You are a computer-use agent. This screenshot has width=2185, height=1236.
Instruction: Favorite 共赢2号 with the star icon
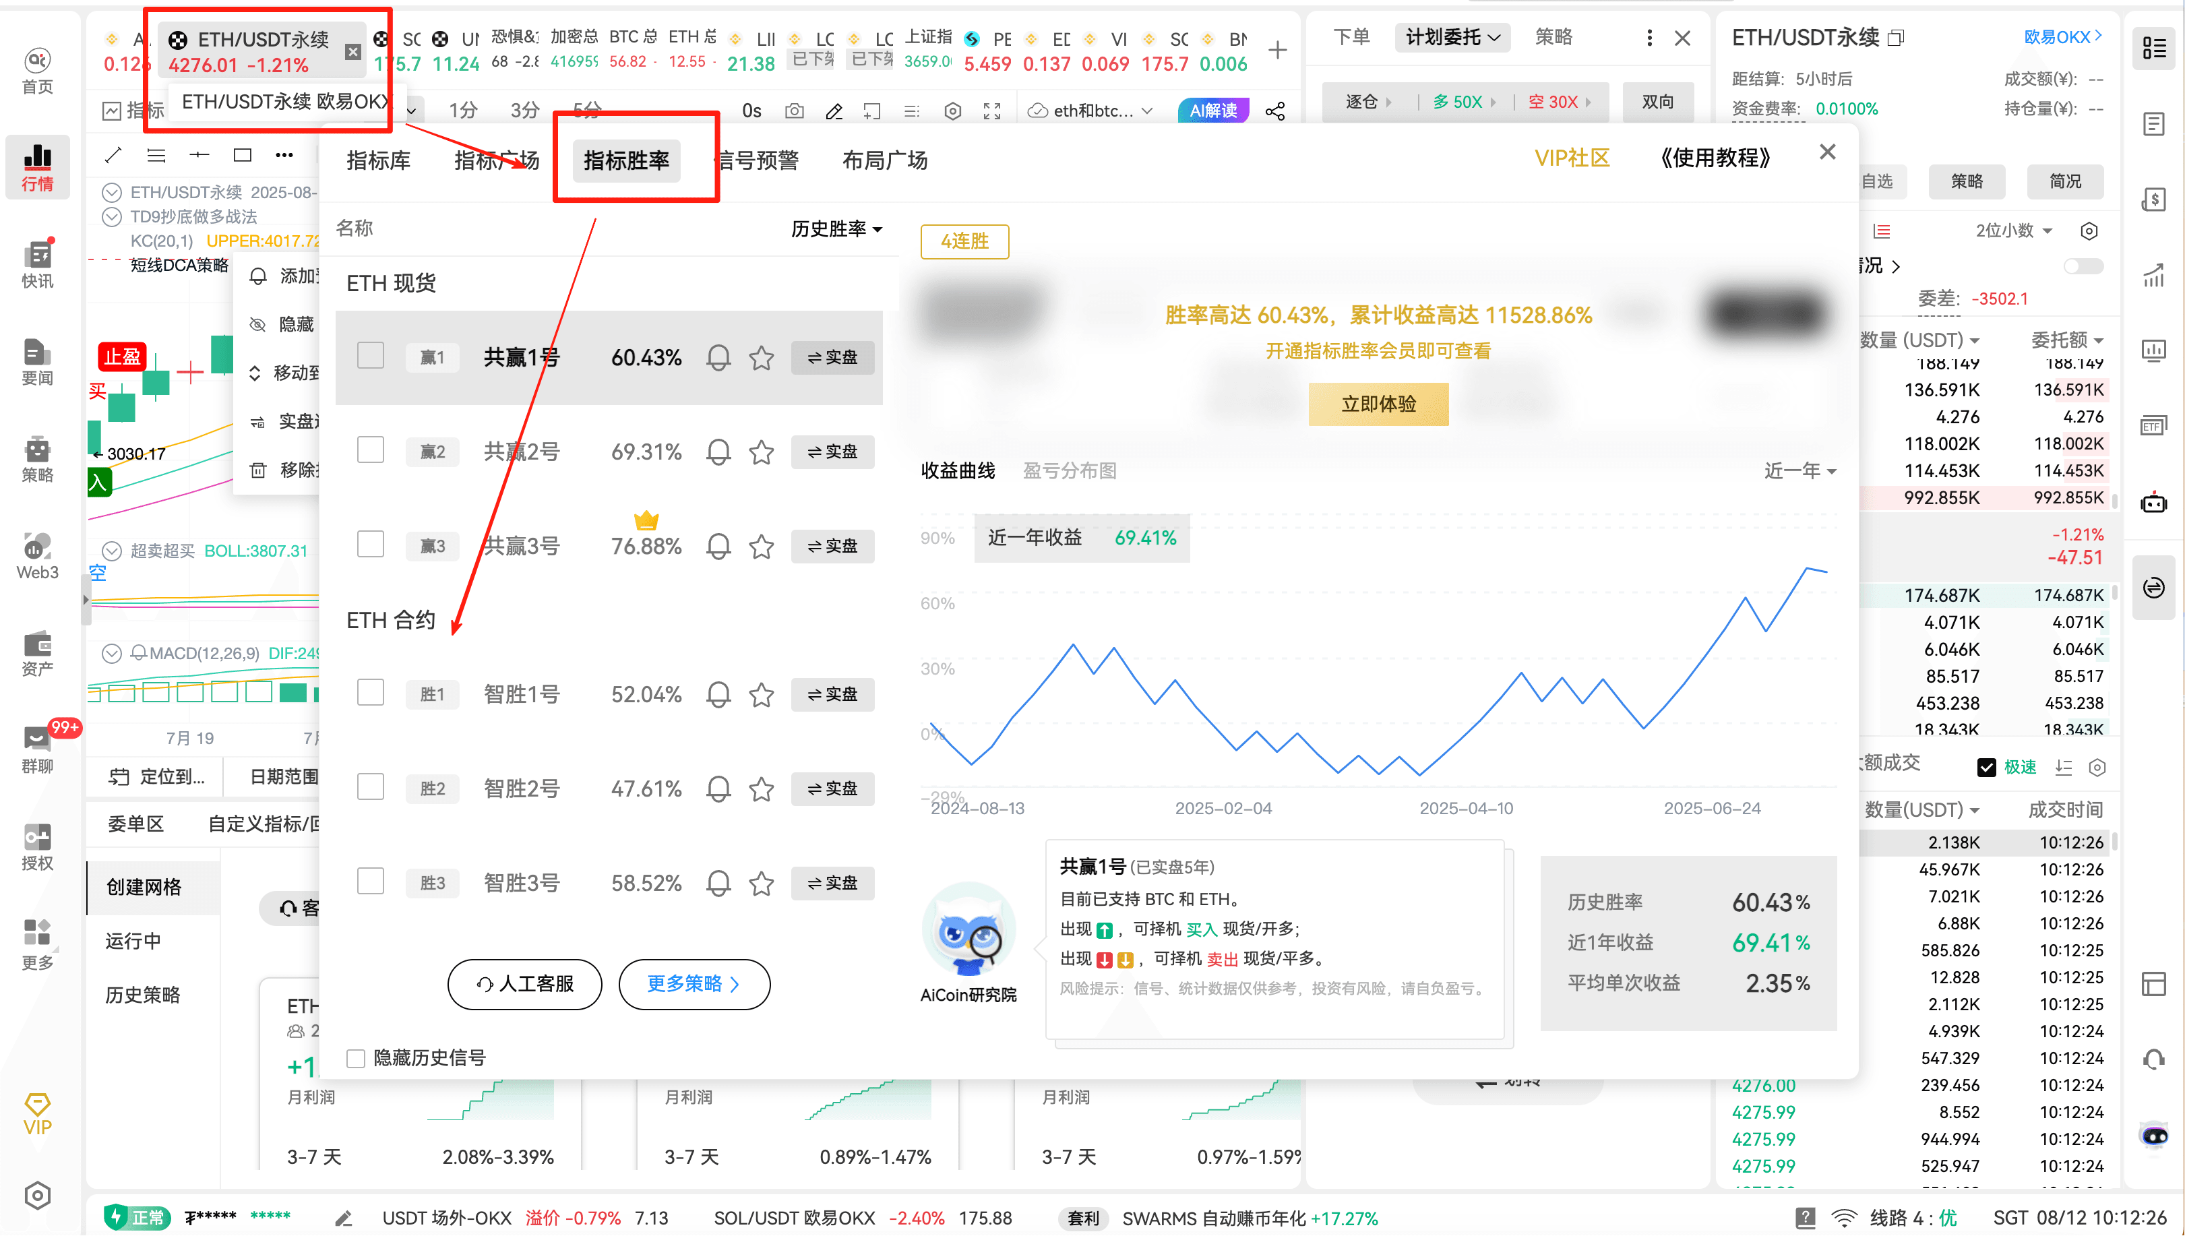tap(761, 452)
